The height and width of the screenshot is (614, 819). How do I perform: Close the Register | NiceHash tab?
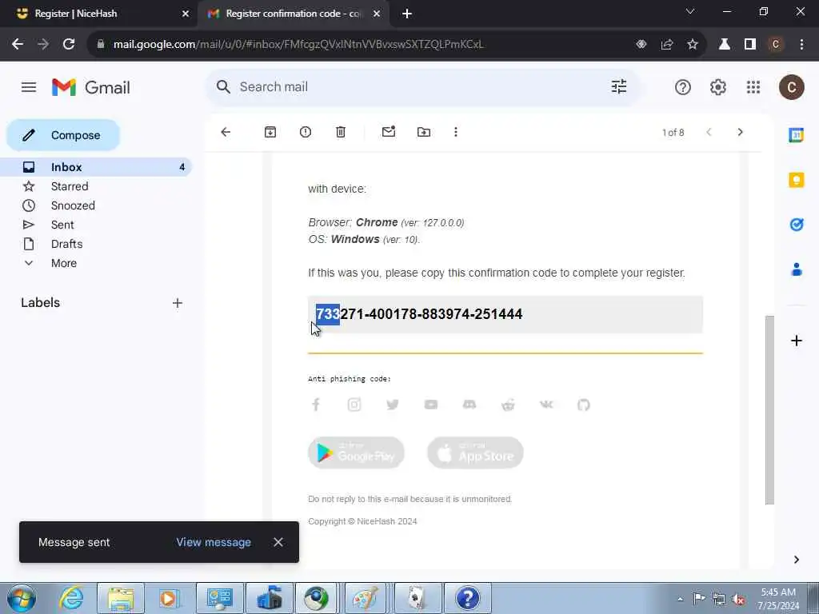pos(186,14)
